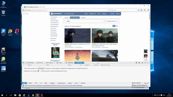Activate the devtools element picker icon
The height and width of the screenshot is (97, 173).
pos(24,63)
